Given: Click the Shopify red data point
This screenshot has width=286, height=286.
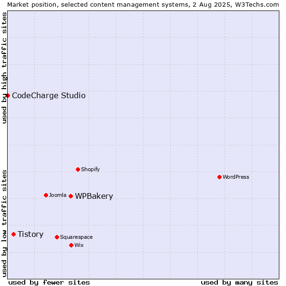Looking at the screenshot, I should 78,169.
